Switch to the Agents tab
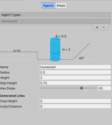Viewport: 112px width, 125px height. [48, 6]
